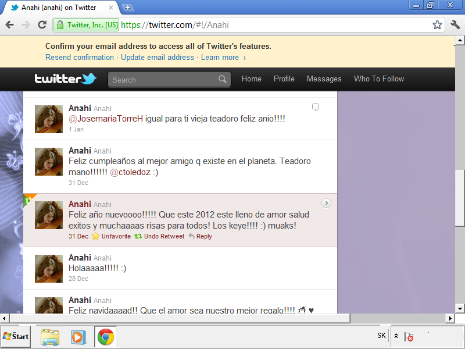This screenshot has width=465, height=349.
Task: Open details arrow on Feliz año nuevo tweet
Action: 326,203
